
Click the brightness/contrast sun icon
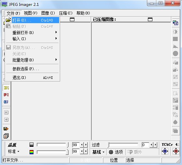click(x=175, y=32)
